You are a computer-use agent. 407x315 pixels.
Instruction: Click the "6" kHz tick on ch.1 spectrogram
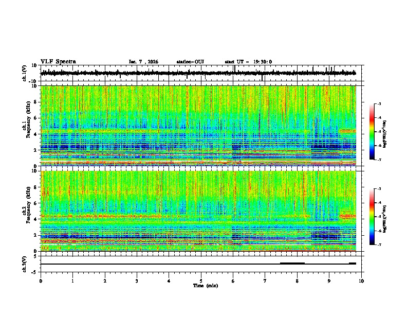[35, 118]
